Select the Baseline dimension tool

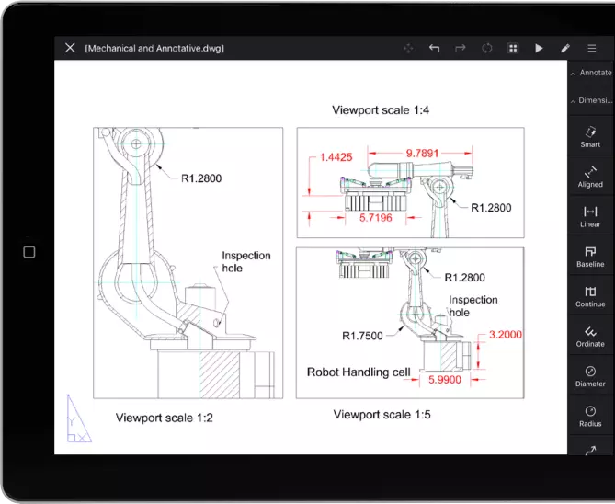tap(590, 257)
